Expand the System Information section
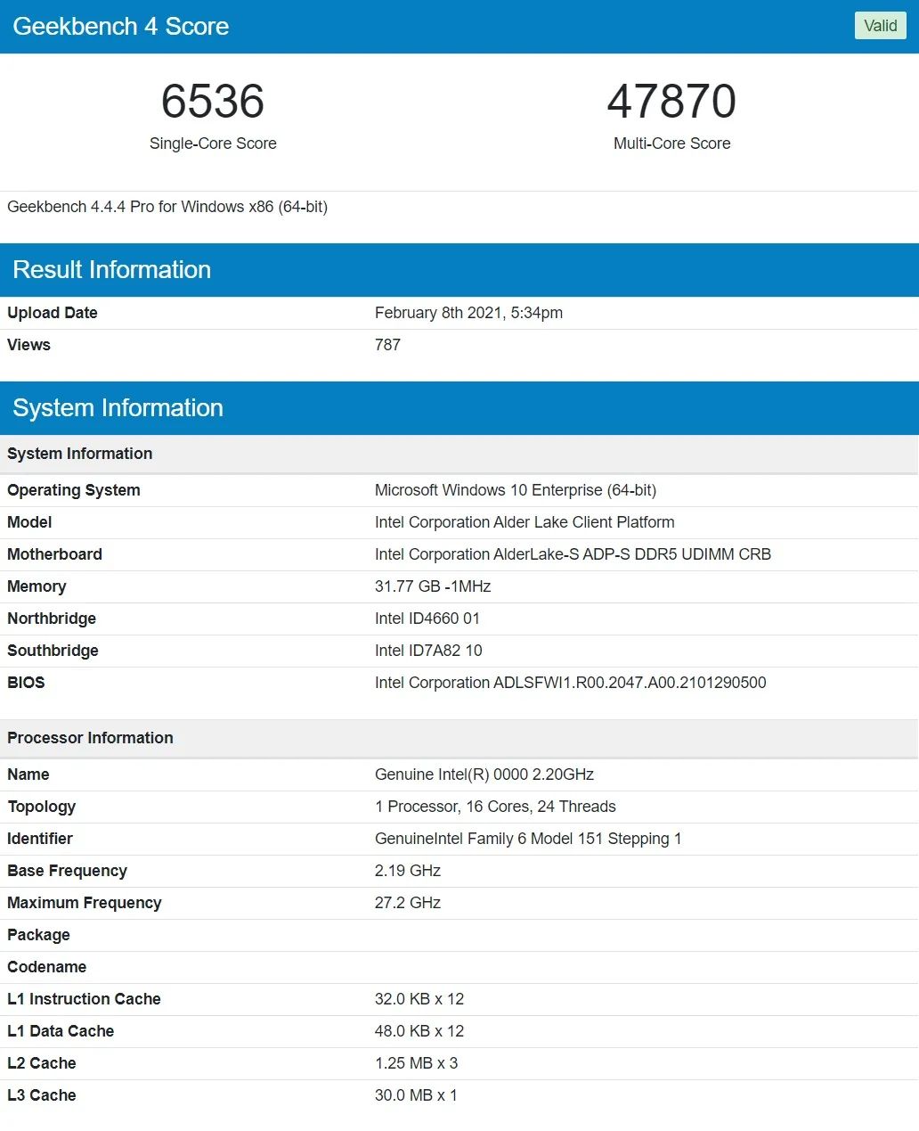Viewport: 919px width, 1131px height. (118, 407)
